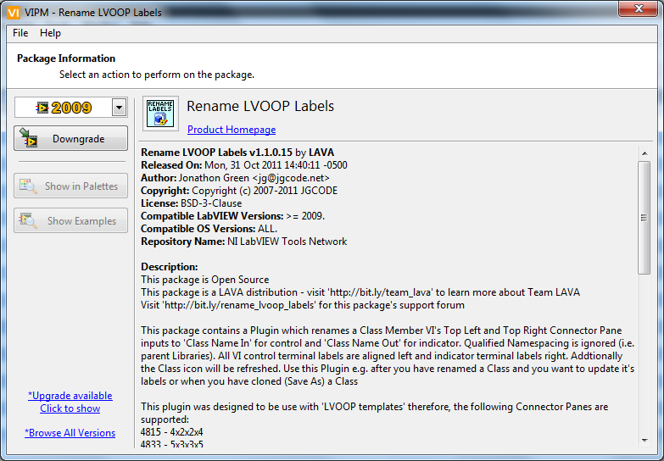The width and height of the screenshot is (664, 461).
Task: Click the 'Rename LVOOP Labels' package title
Action: (x=260, y=106)
